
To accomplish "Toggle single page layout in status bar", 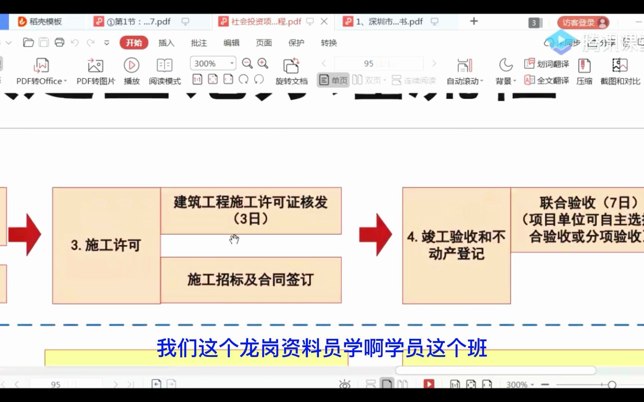I will click(387, 384).
